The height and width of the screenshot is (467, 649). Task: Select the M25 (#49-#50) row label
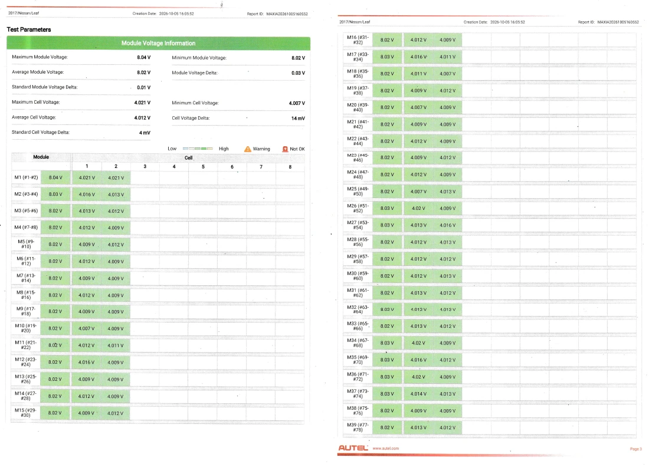[x=358, y=192]
